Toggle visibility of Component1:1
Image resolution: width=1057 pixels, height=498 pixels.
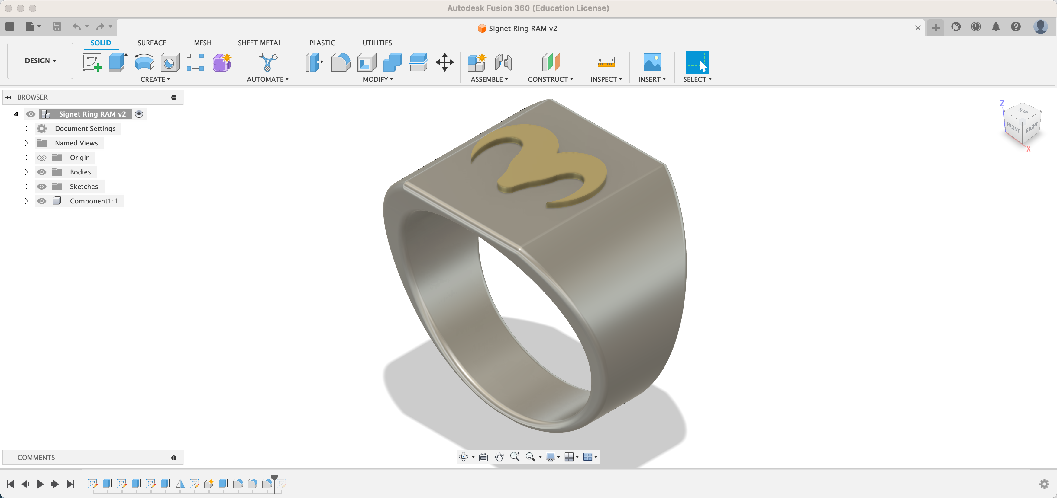click(x=41, y=201)
